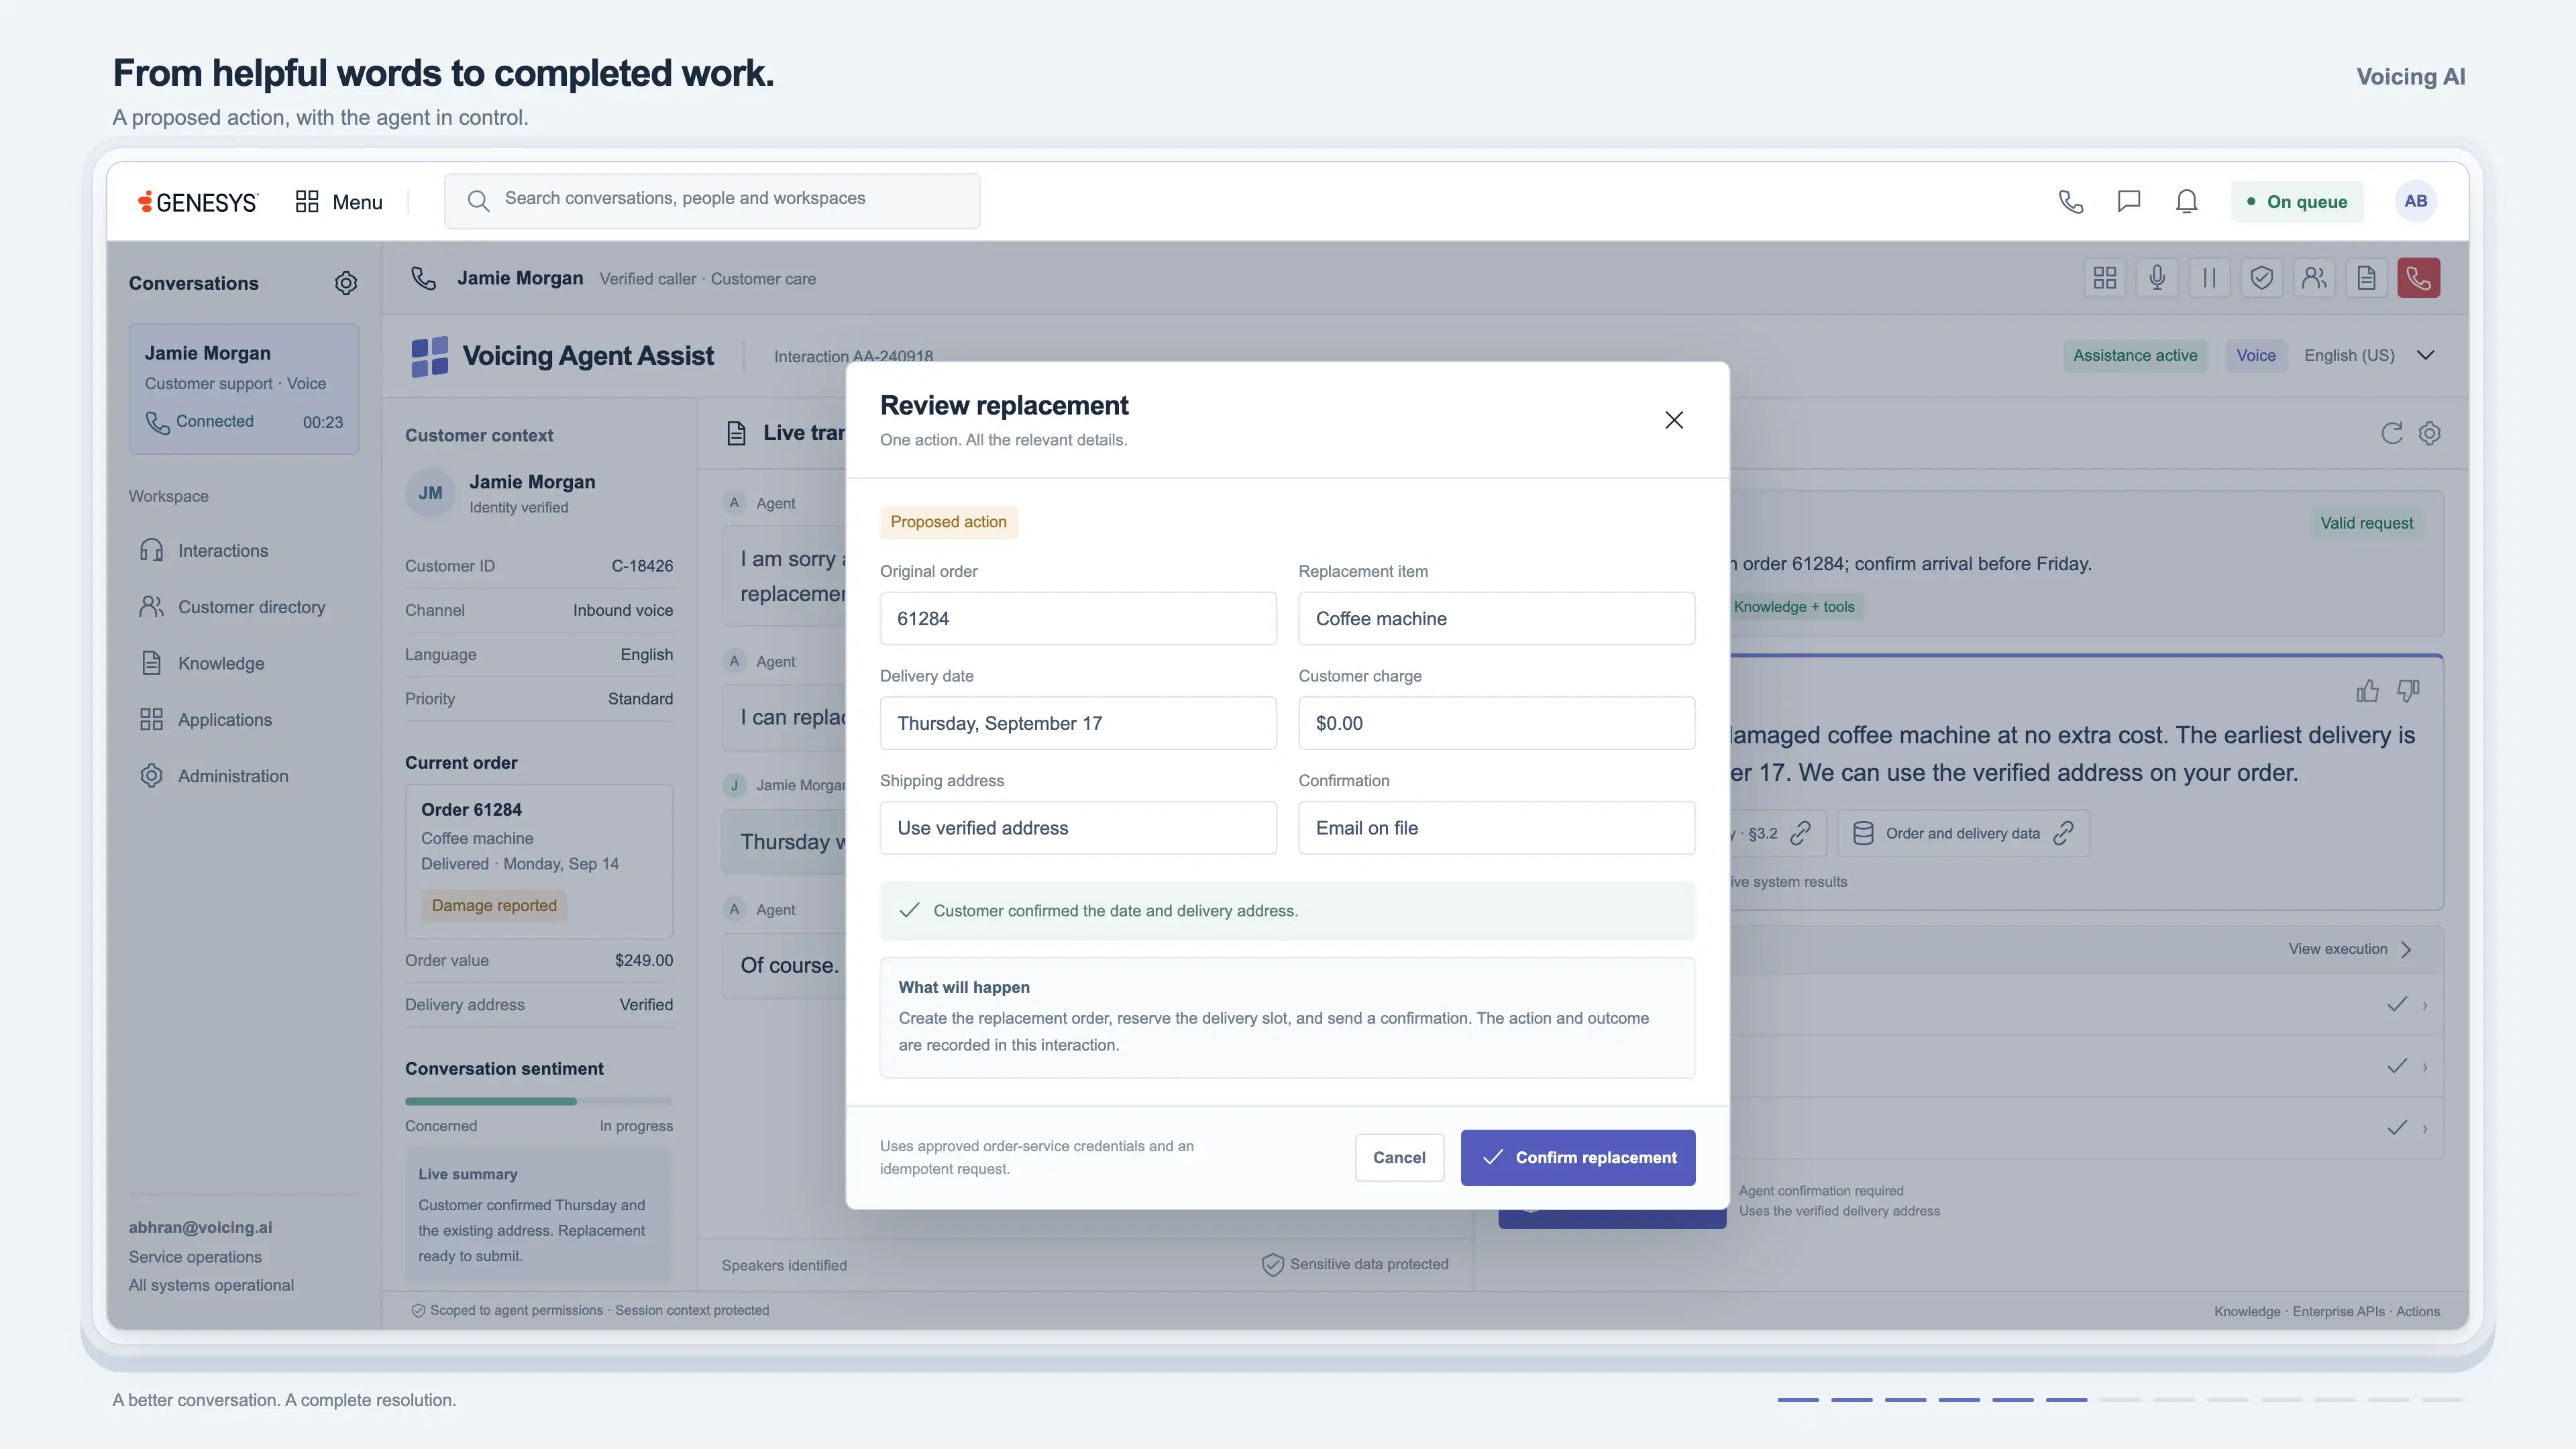
Task: Cancel the replacement review
Action: click(1399, 1158)
